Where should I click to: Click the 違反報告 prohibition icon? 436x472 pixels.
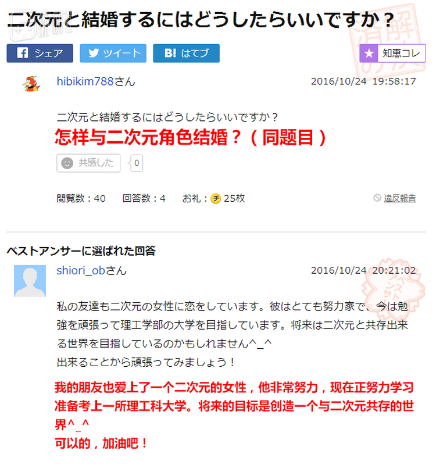(x=377, y=198)
